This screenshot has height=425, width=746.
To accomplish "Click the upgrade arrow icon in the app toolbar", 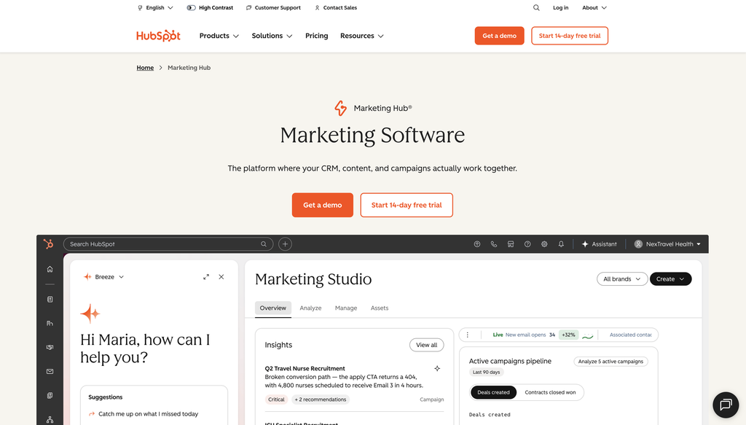I will click(476, 244).
